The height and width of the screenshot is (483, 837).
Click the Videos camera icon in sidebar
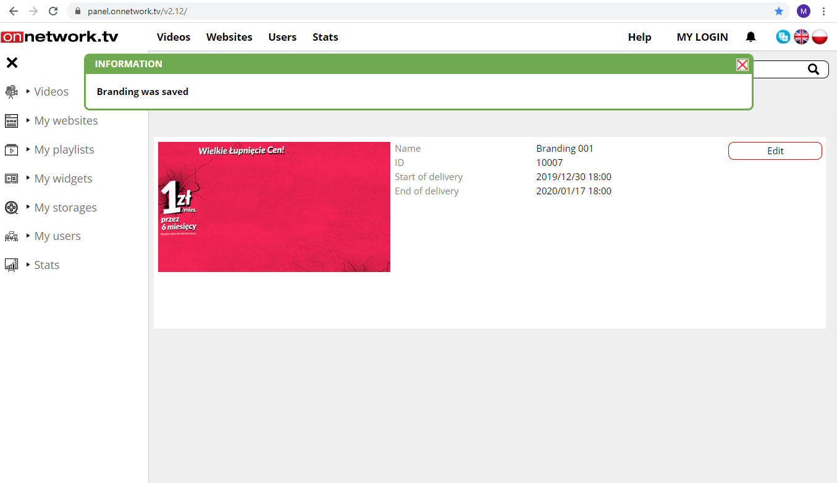(x=11, y=92)
